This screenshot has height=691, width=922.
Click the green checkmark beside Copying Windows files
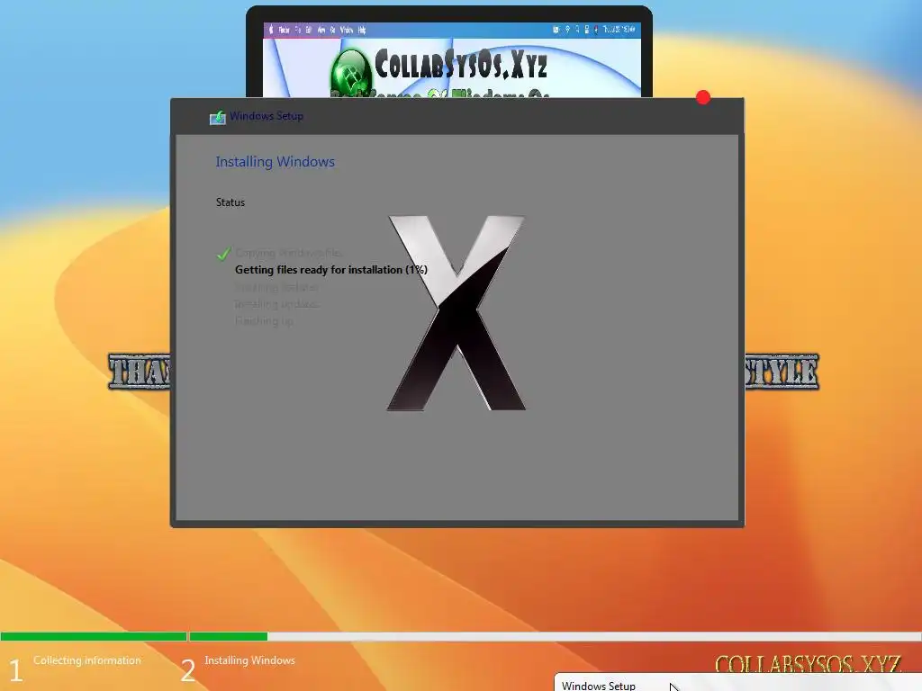click(223, 253)
